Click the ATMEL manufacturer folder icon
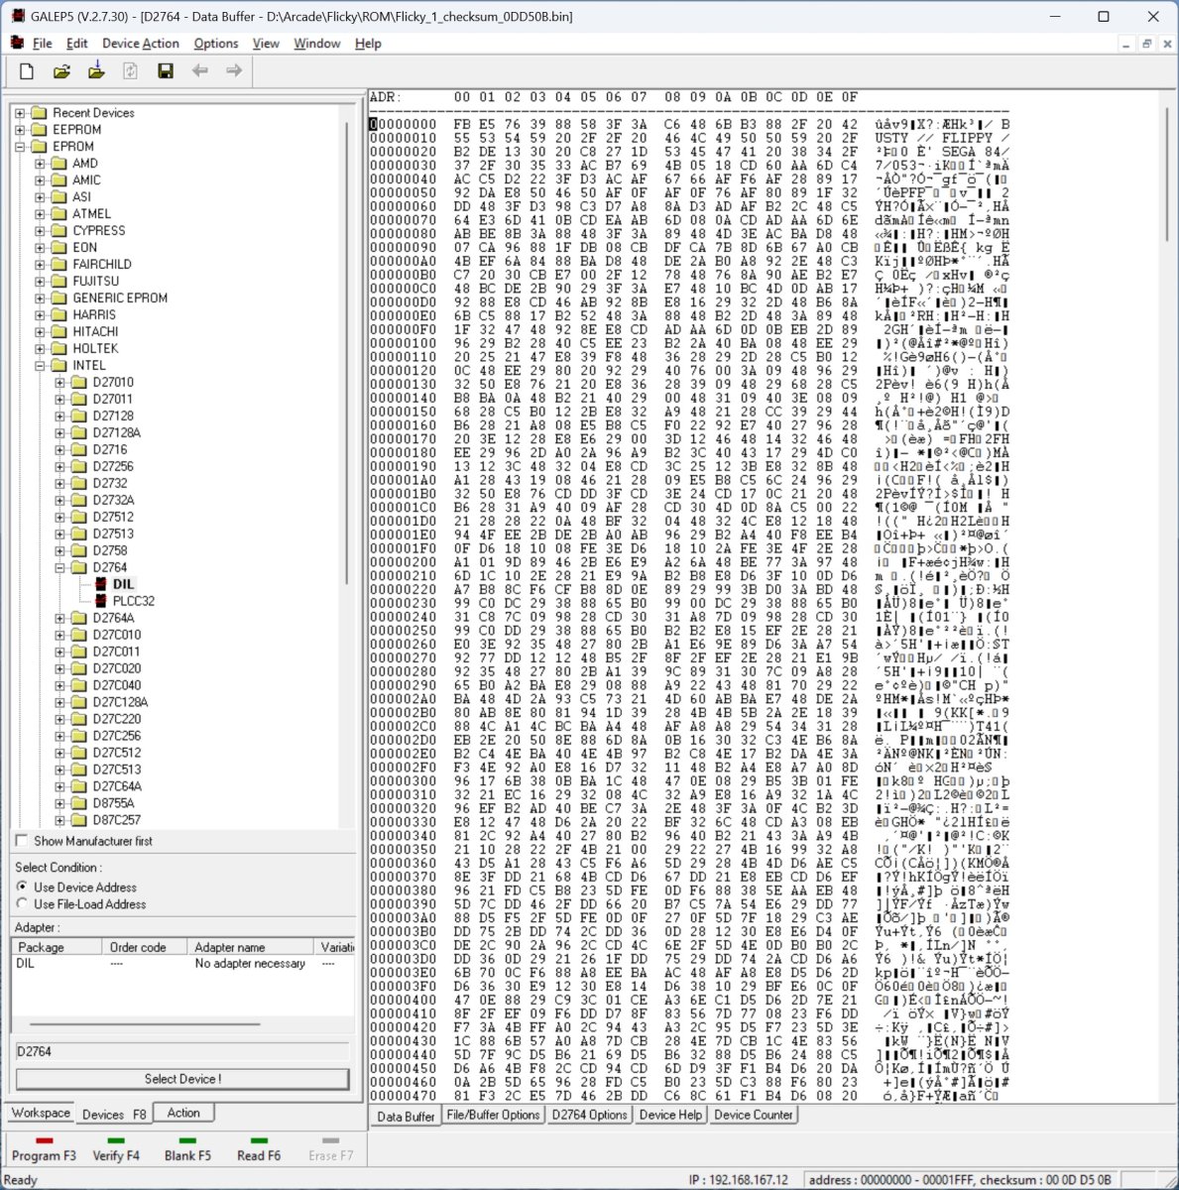Viewport: 1179px width, 1190px height. click(59, 213)
